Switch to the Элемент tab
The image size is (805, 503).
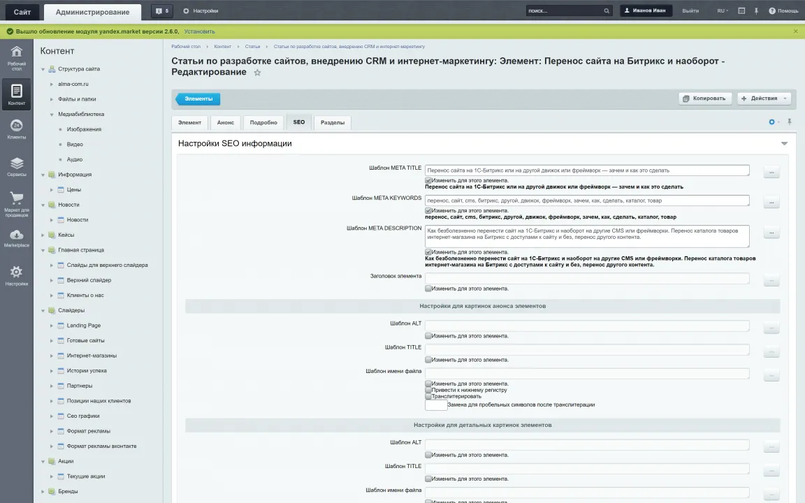point(189,123)
